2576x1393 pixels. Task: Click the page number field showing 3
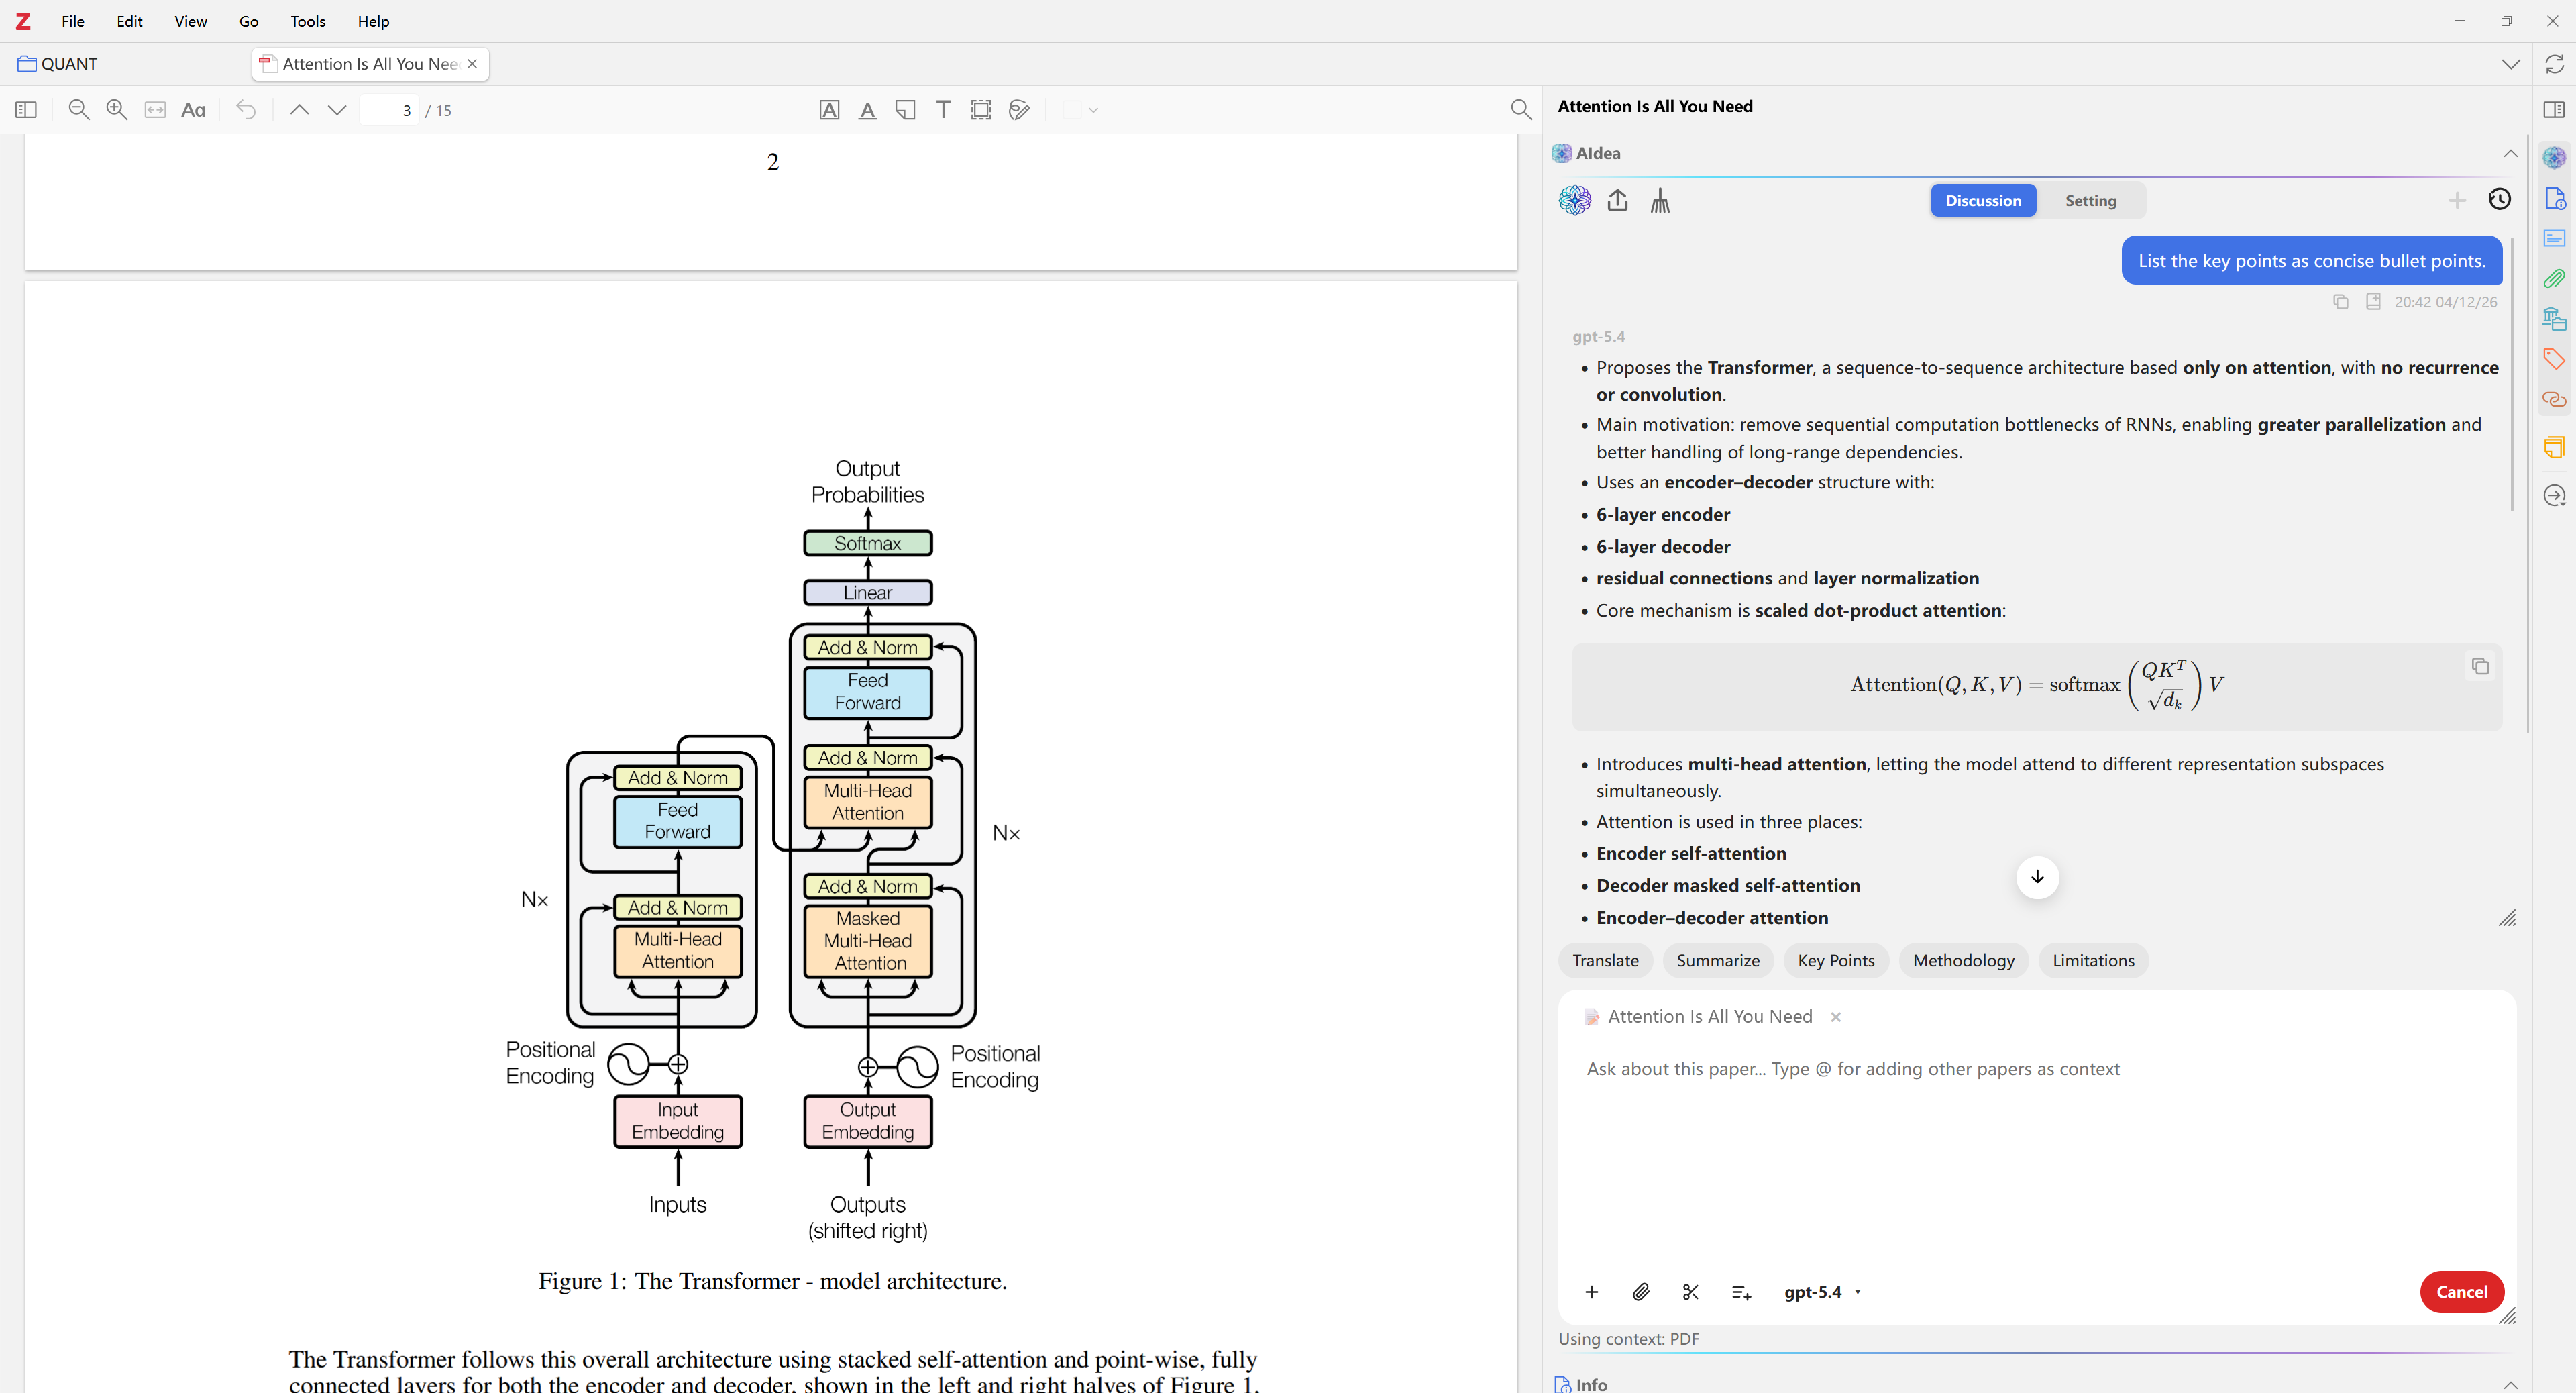(x=390, y=110)
